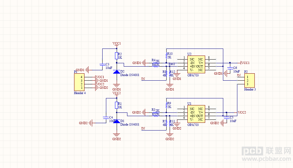Click the GND1 ground symbol below R12
Viewport: 293px width, 168px height.
tap(170, 86)
